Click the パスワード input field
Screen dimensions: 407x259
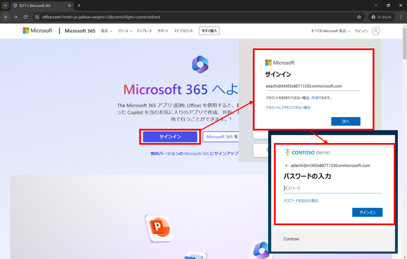click(333, 189)
